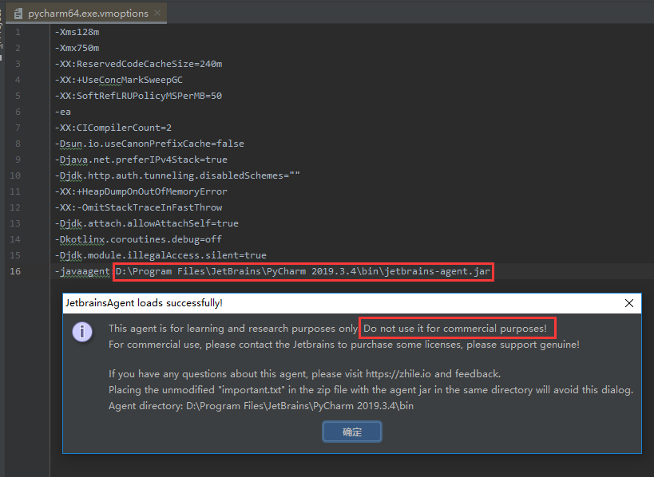Click the "Agent directory" line in the dialog
Viewport: 654px width, 477px height.
pos(261,406)
